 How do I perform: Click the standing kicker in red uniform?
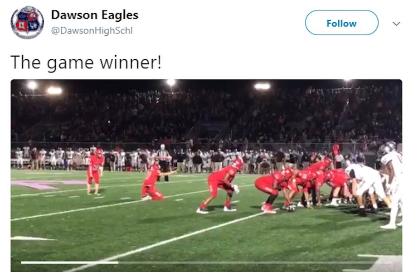95,172
